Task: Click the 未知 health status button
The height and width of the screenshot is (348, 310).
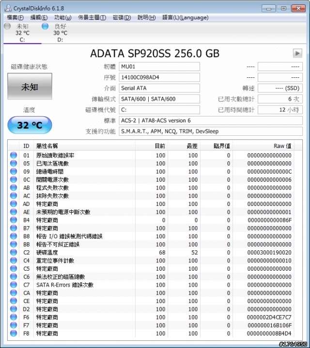Action: click(x=30, y=87)
